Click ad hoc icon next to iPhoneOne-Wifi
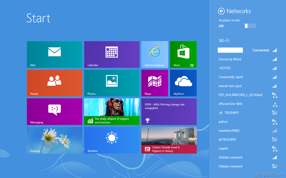Viewport: 286px width, 178px height. click(275, 104)
